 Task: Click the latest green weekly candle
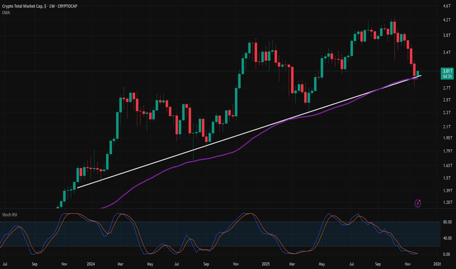pos(418,73)
